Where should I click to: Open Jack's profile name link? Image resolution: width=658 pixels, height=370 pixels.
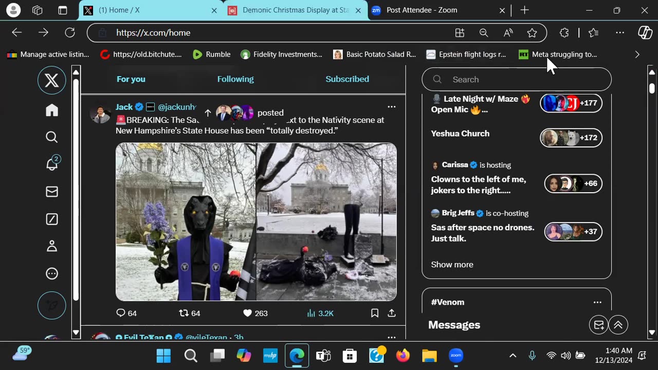pos(124,107)
